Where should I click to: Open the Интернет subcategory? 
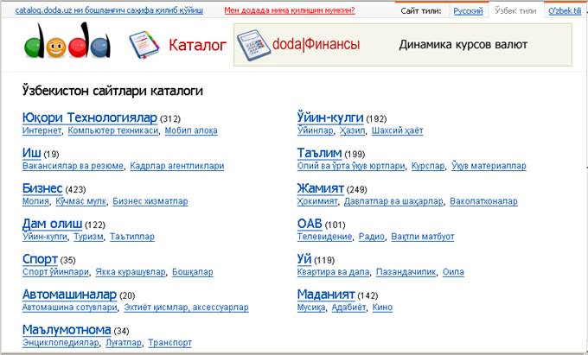pos(42,130)
